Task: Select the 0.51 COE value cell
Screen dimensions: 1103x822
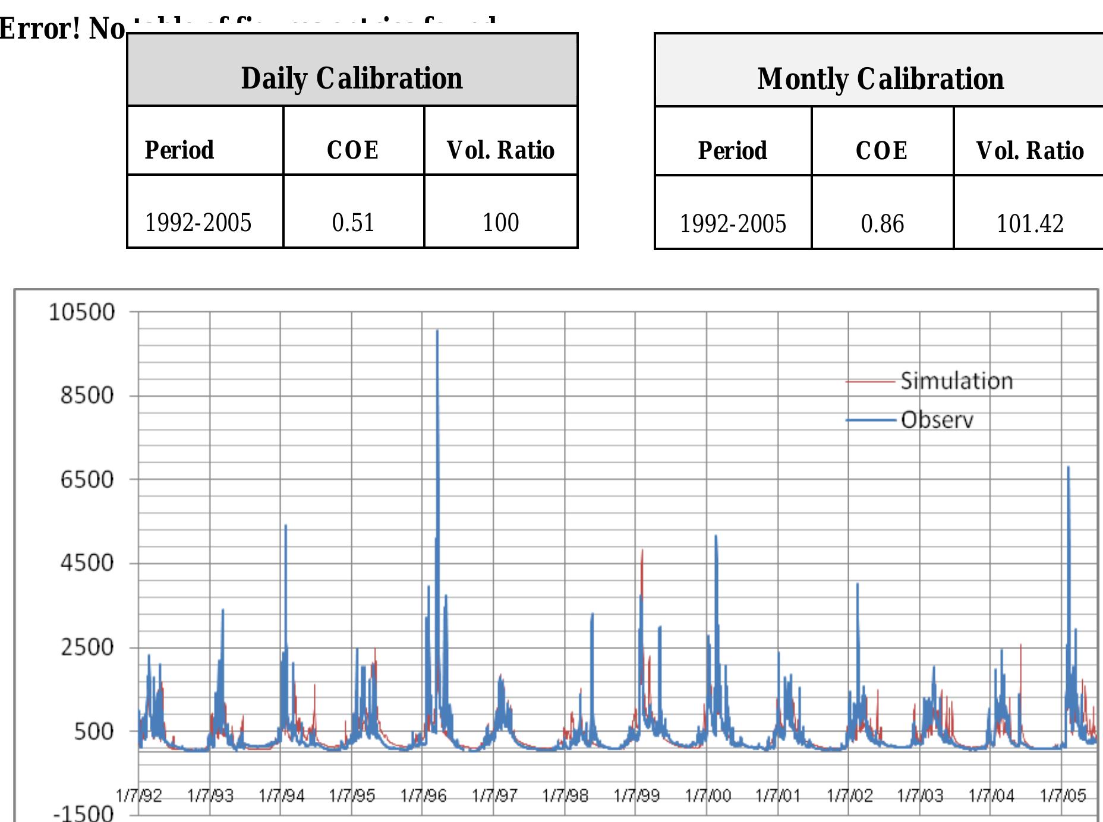Action: tap(353, 223)
